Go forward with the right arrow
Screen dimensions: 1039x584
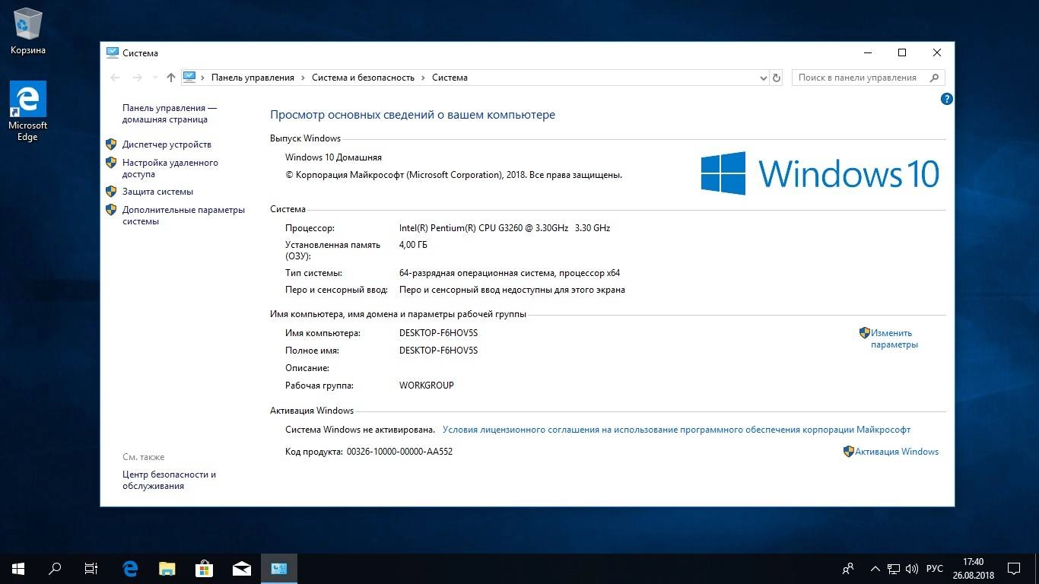pos(137,78)
